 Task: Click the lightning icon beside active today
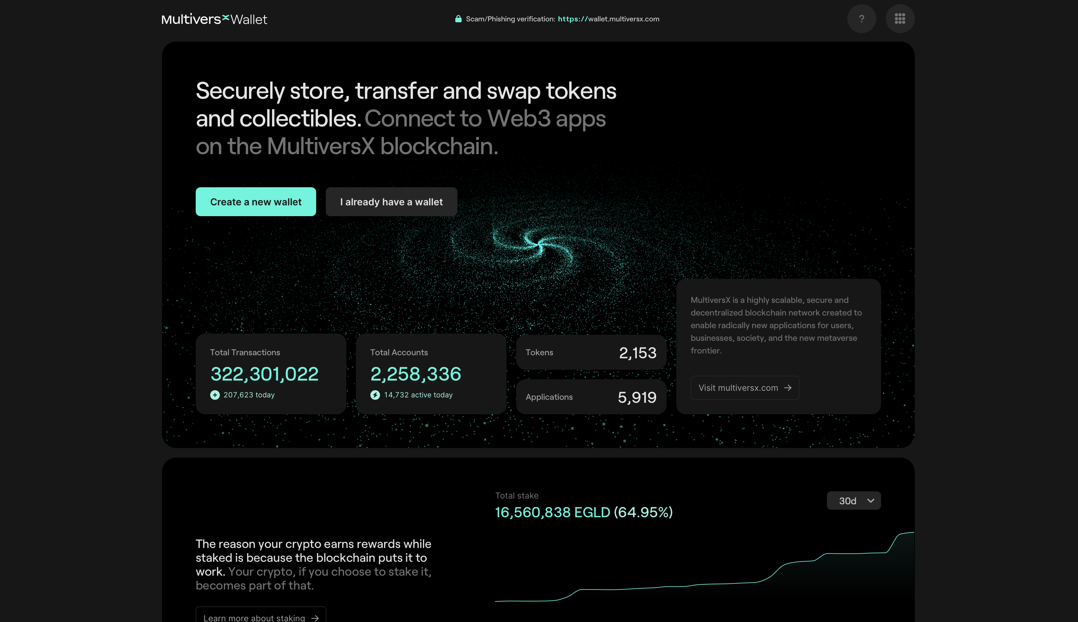(x=375, y=395)
